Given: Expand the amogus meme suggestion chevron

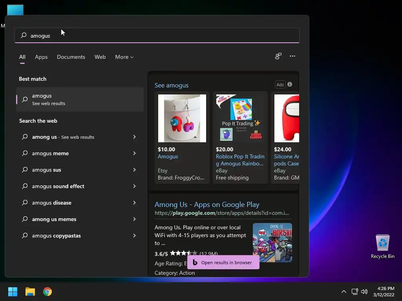Looking at the screenshot, I should coord(134,153).
